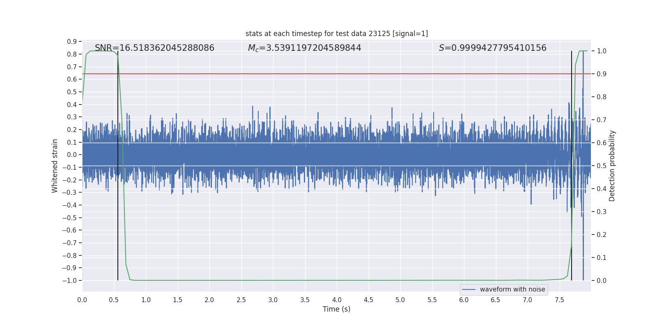Click the 7.5 tick label on time axis
The image size is (657, 328).
[x=559, y=300]
